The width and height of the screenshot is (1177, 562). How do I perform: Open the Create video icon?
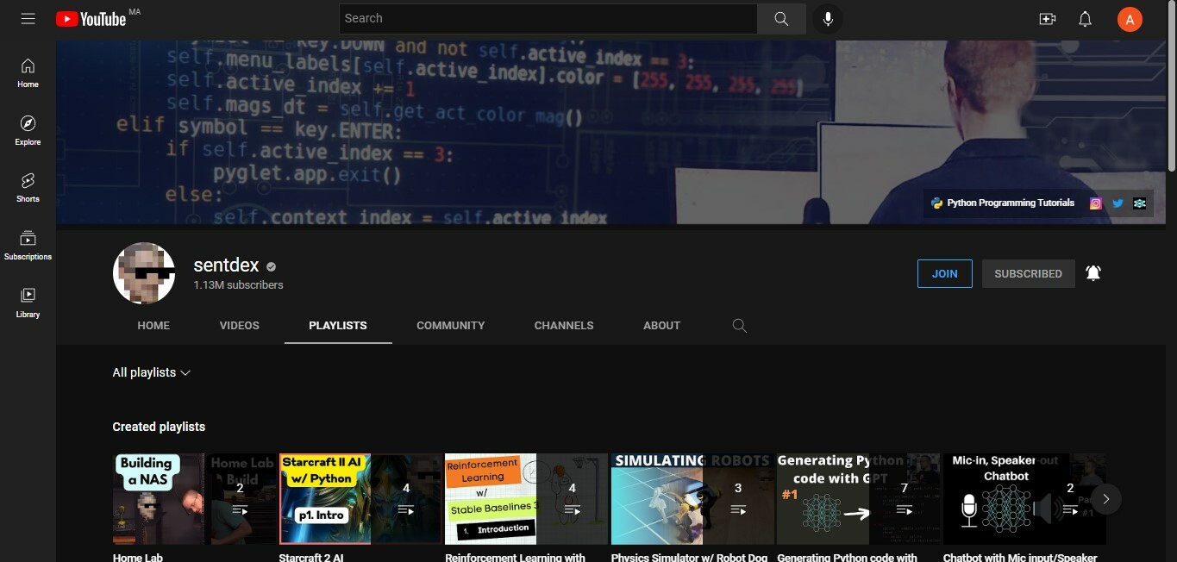(1048, 18)
